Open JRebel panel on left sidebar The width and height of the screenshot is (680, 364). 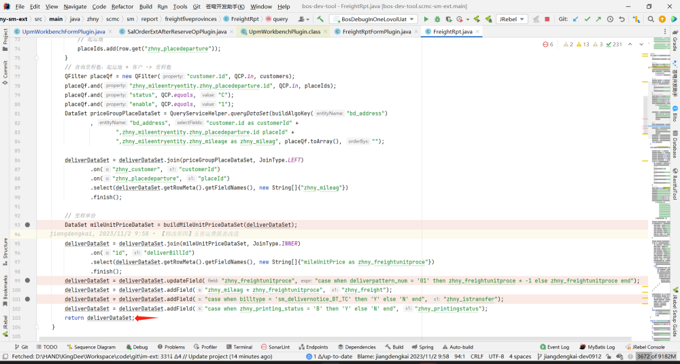tap(5, 326)
